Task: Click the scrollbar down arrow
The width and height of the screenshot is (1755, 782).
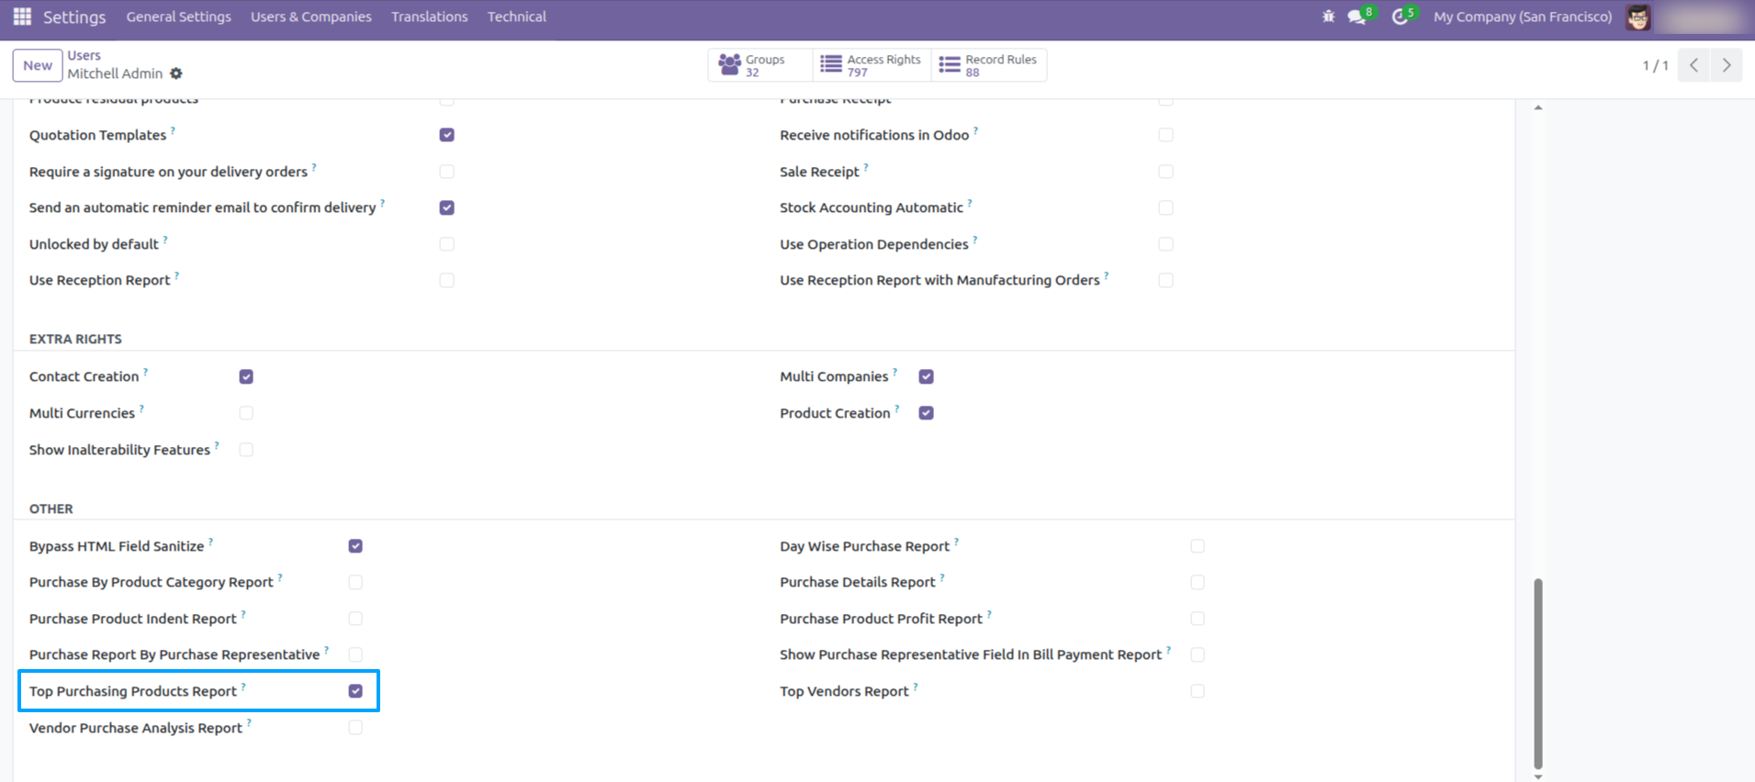Action: 1538,776
